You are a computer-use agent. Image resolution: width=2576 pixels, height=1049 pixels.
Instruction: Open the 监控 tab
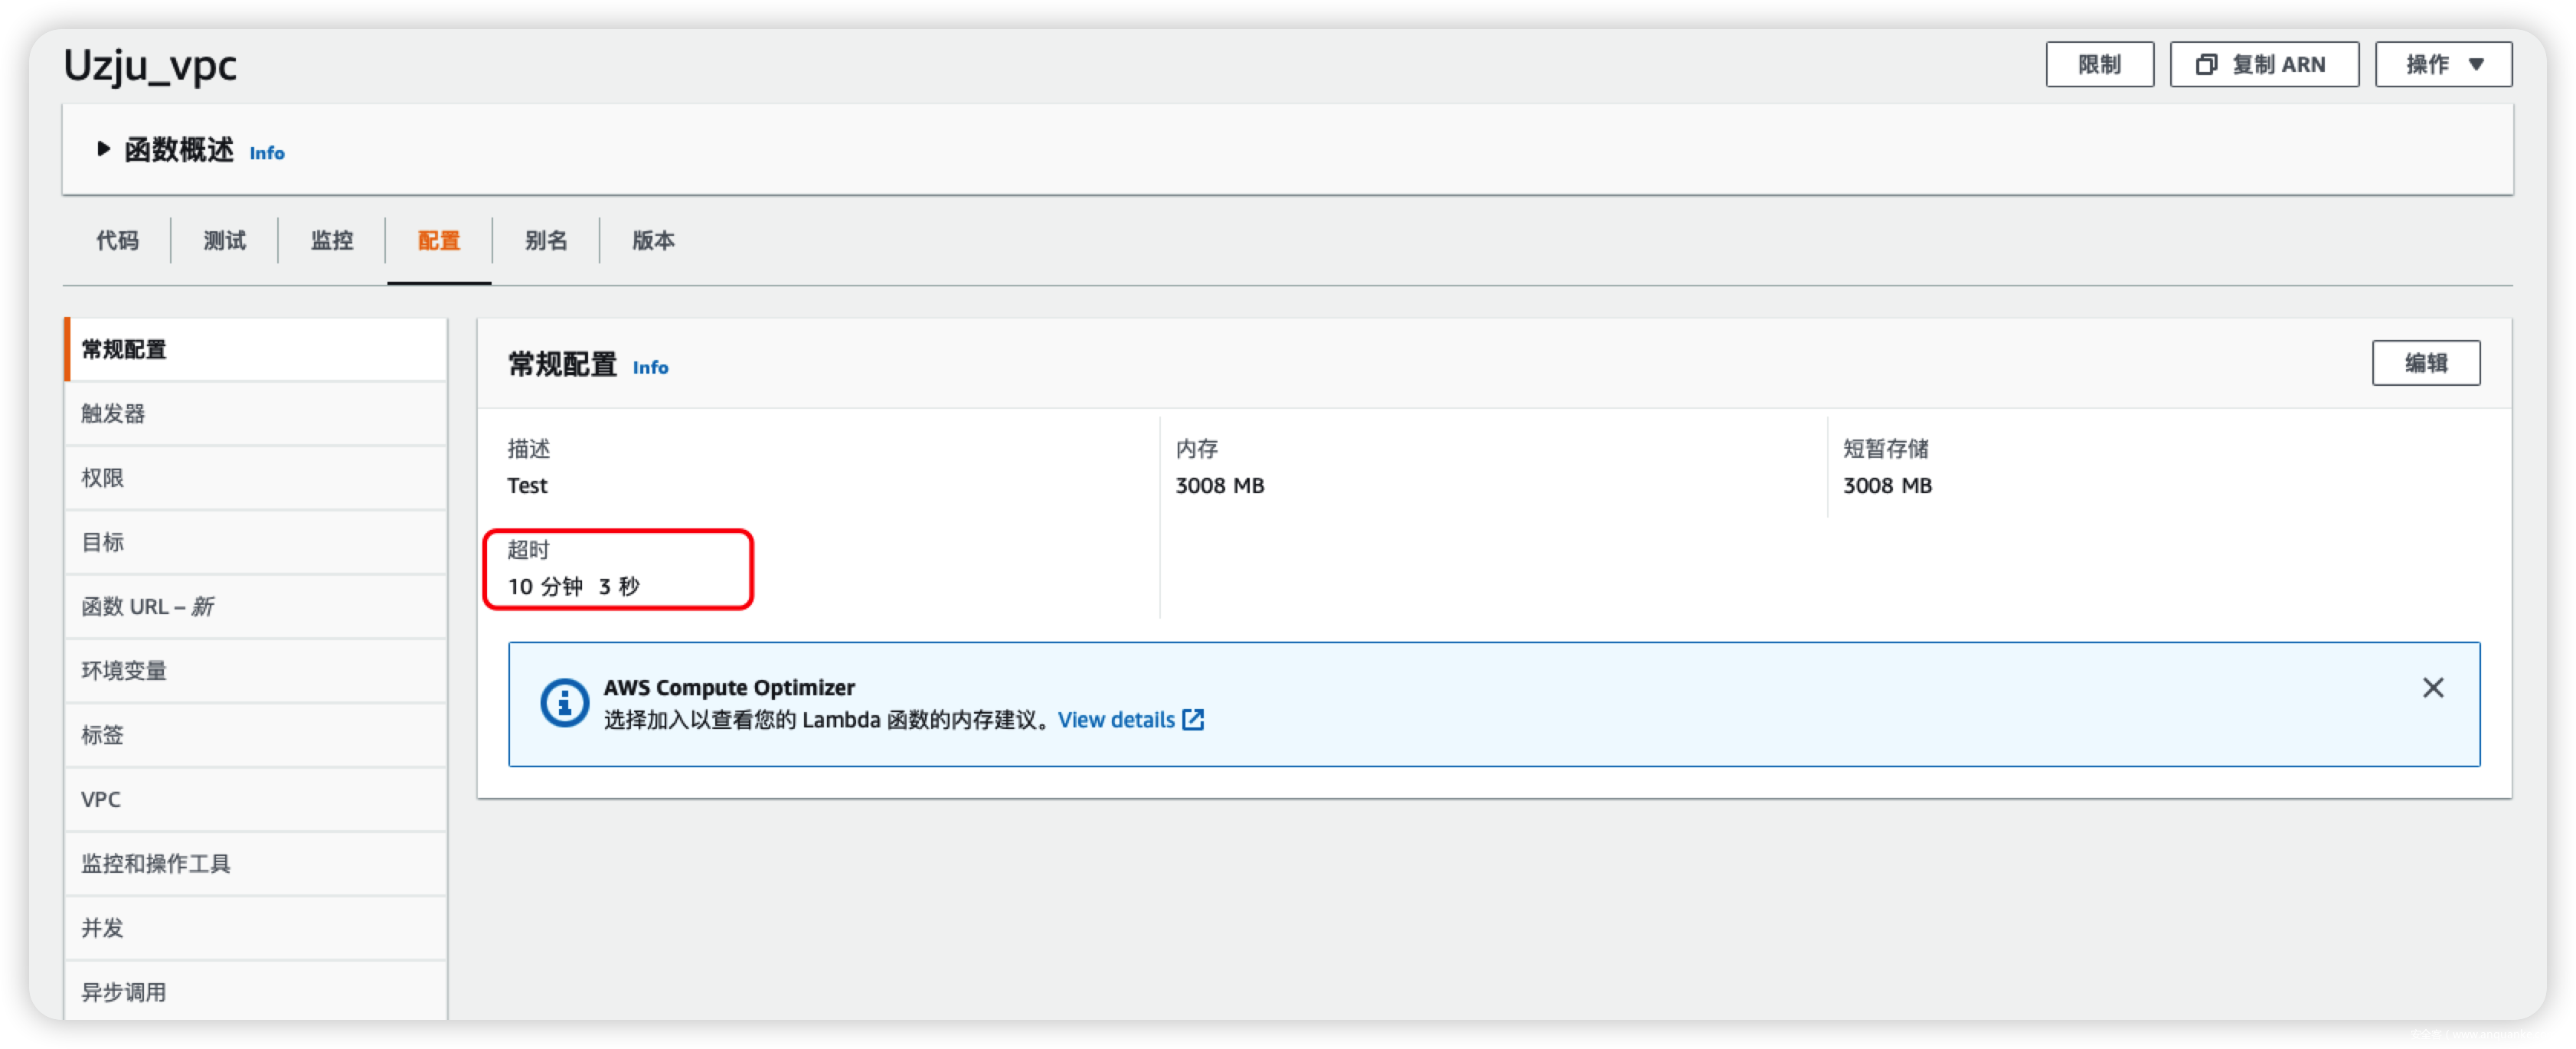click(331, 241)
